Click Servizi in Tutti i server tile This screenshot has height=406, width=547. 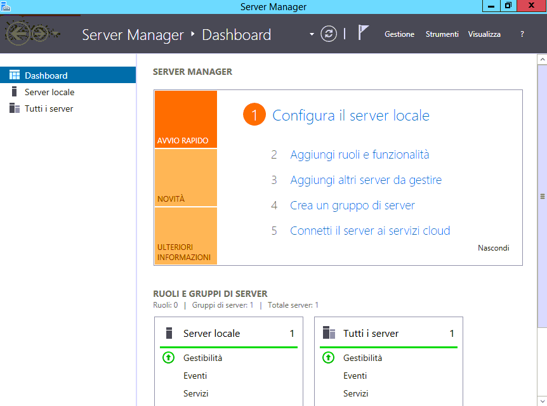[355, 393]
